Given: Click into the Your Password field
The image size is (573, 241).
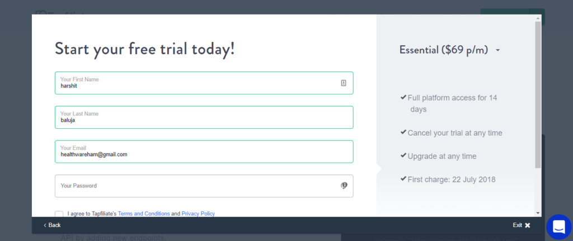Looking at the screenshot, I should 204,186.
